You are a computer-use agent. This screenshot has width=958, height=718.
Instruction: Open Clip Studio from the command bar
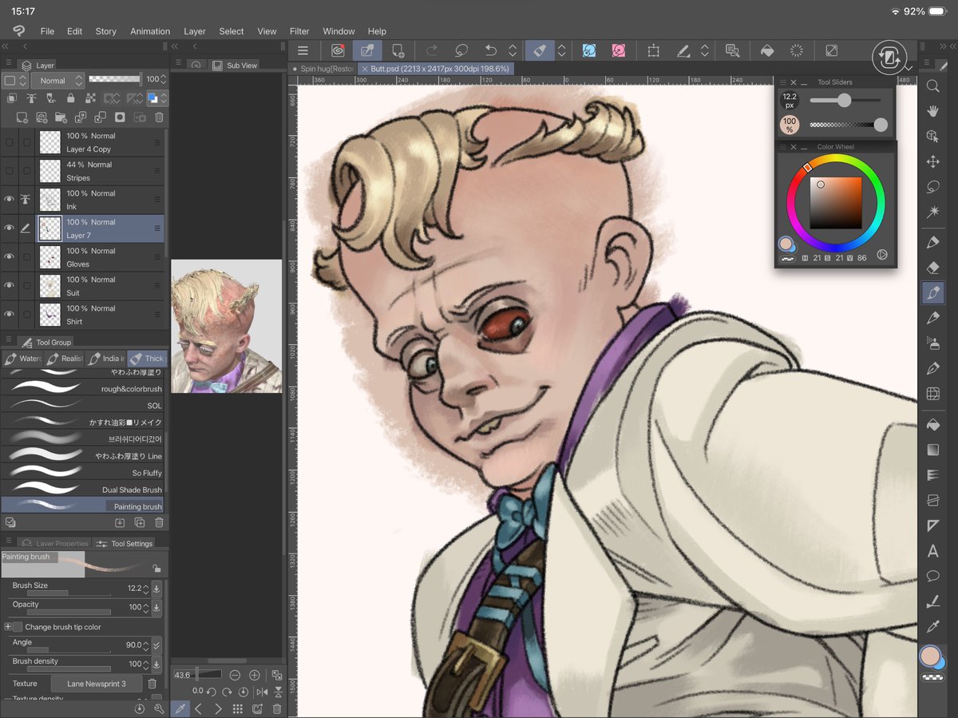pyautogui.click(x=337, y=50)
